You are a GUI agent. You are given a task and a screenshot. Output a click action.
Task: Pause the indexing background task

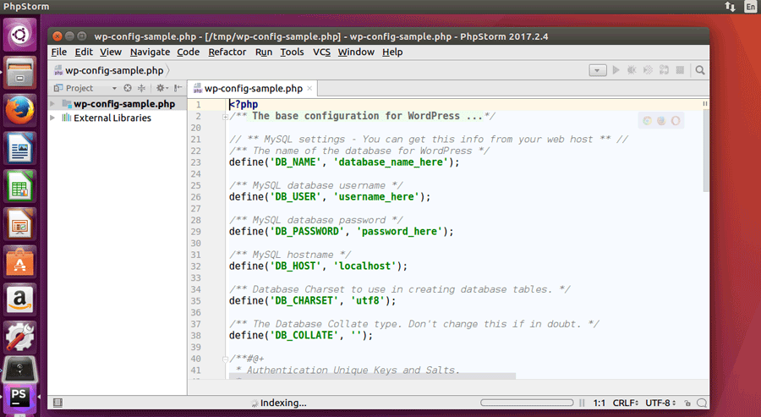pos(582,403)
